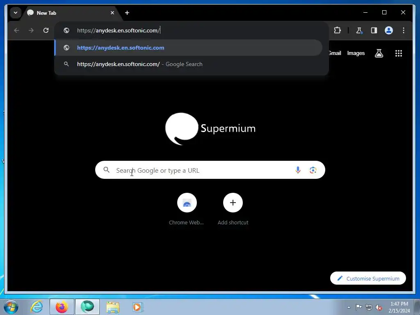Image resolution: width=420 pixels, height=315 pixels.
Task: Open the Extensions puzzle icon
Action: 337,30
